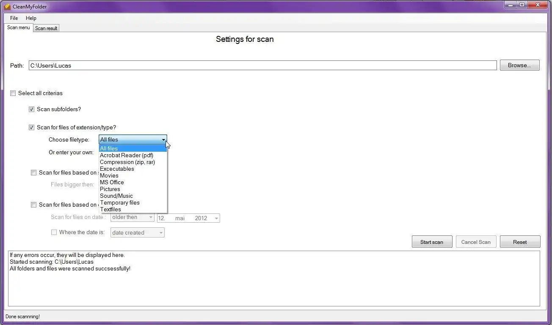Select All files from the dropdown list
The width and height of the screenshot is (552, 325).
133,148
